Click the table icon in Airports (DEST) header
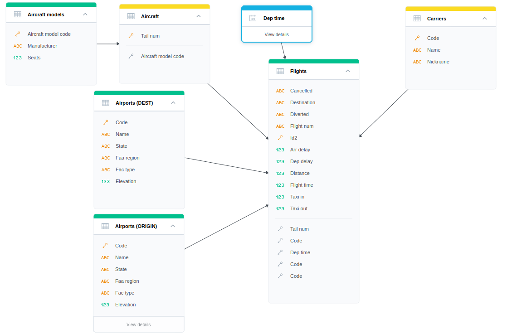The image size is (507, 334). (x=106, y=103)
